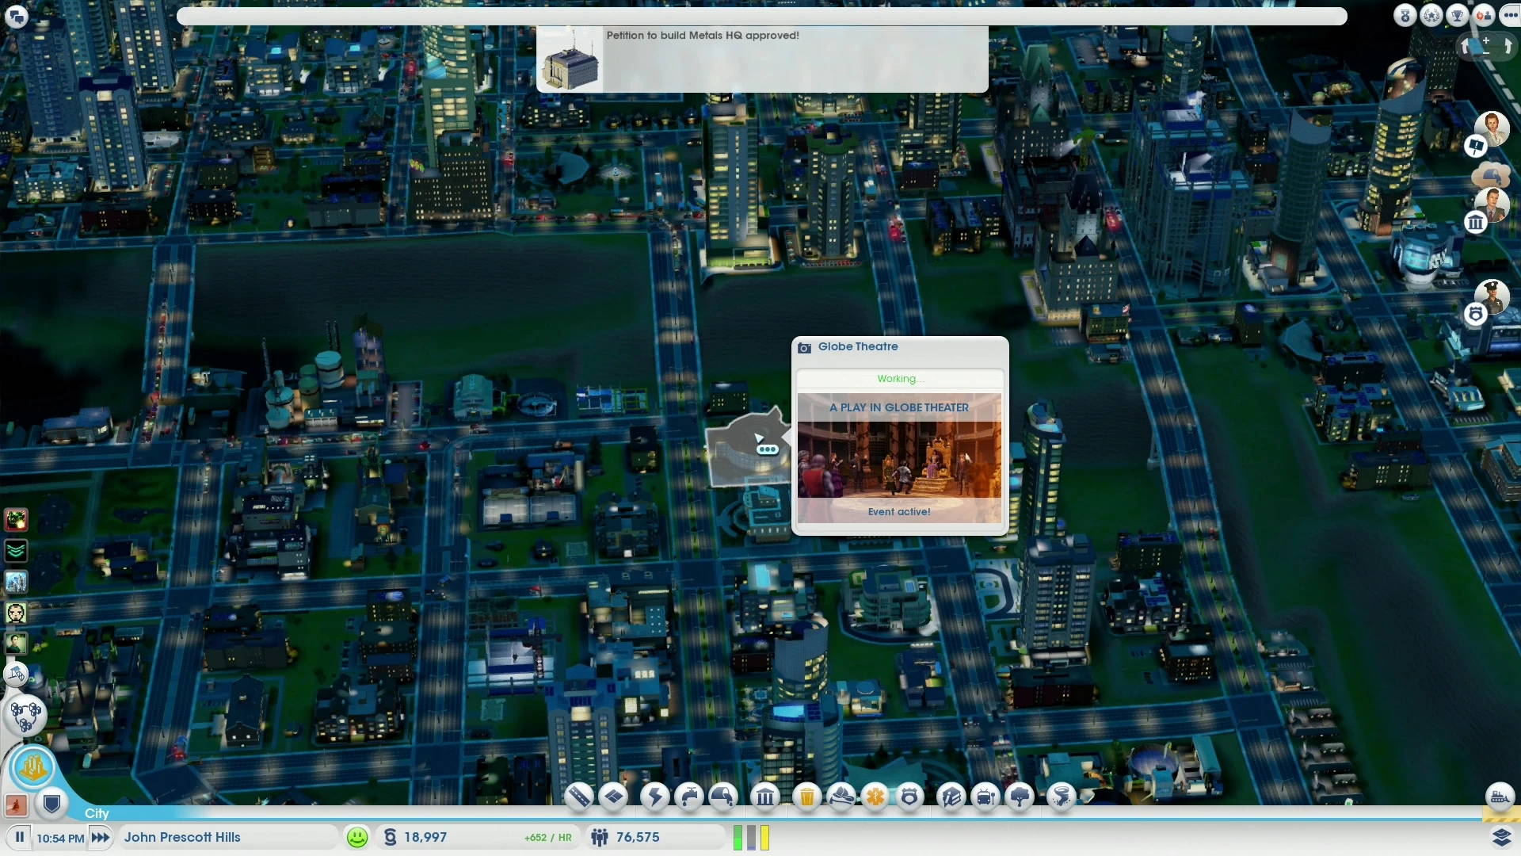This screenshot has width=1521, height=856.
Task: Open the Education books menu
Action: (x=951, y=796)
